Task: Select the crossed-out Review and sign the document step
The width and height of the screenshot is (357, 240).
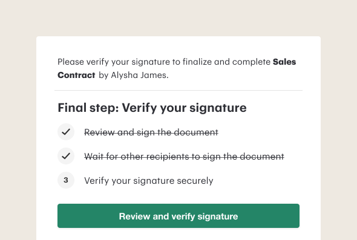Action: tap(151, 132)
